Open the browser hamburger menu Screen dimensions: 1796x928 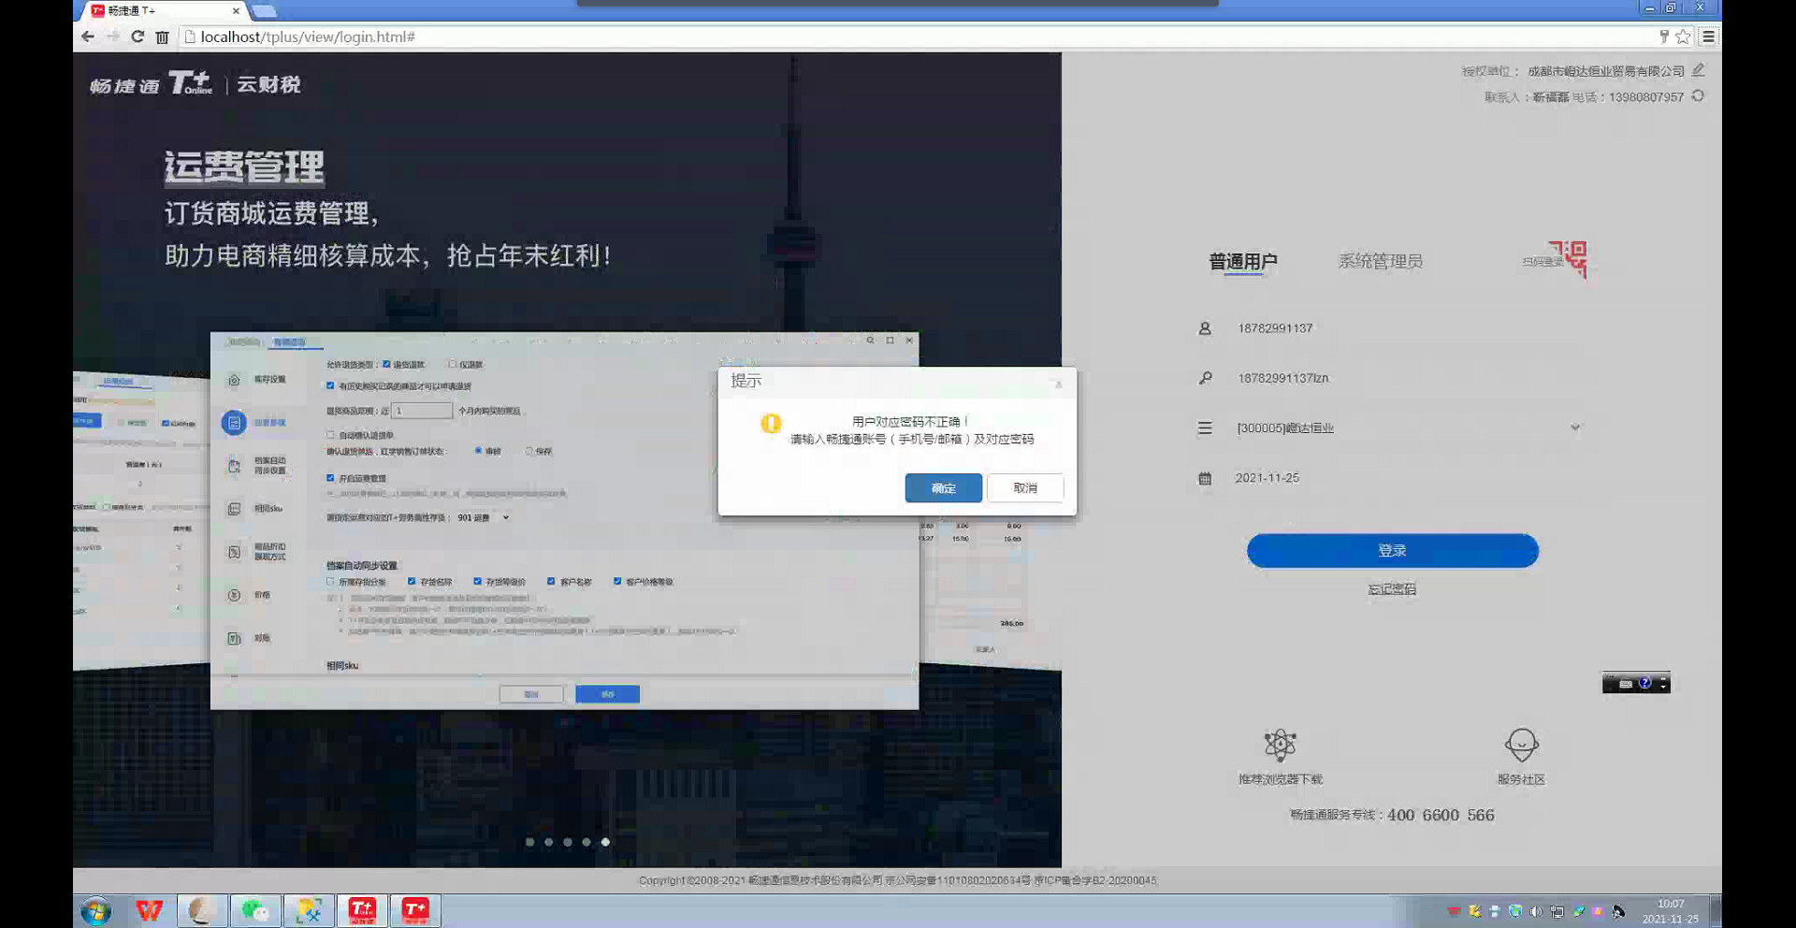1708,36
